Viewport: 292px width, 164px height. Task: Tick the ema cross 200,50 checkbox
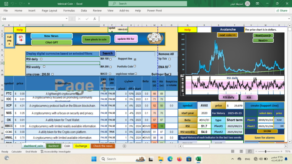(52, 74)
